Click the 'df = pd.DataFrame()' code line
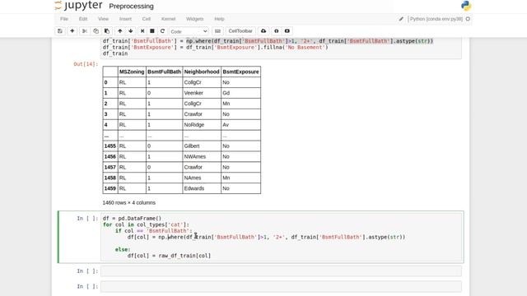Image resolution: width=527 pixels, height=296 pixels. pyautogui.click(x=132, y=219)
